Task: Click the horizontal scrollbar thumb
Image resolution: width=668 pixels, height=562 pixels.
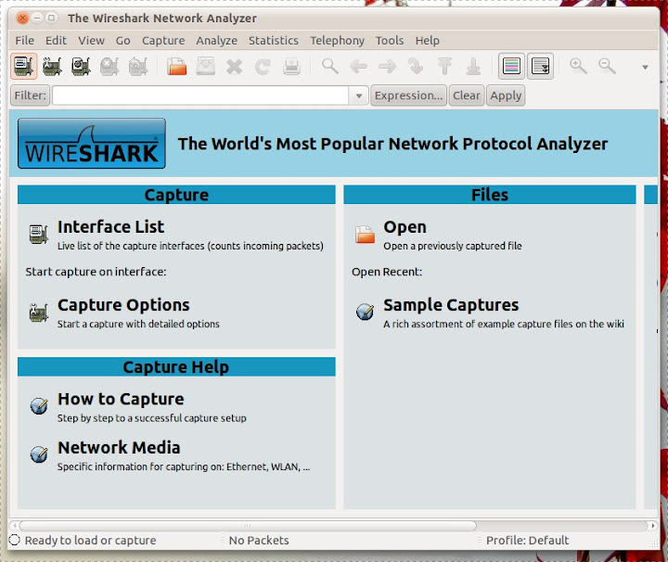Action: (x=248, y=526)
